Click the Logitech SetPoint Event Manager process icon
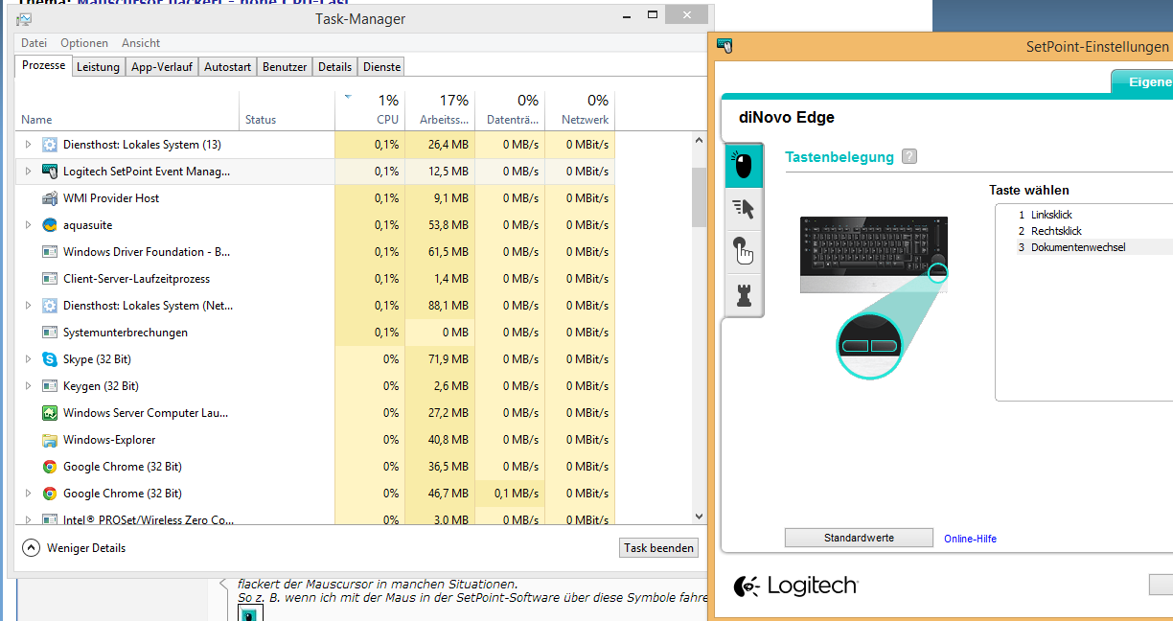The image size is (1173, 621). tap(50, 172)
